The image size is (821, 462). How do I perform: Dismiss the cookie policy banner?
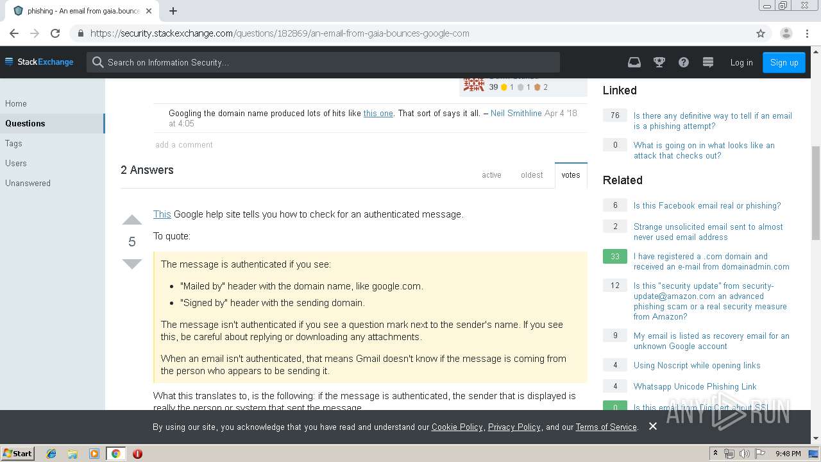point(652,426)
